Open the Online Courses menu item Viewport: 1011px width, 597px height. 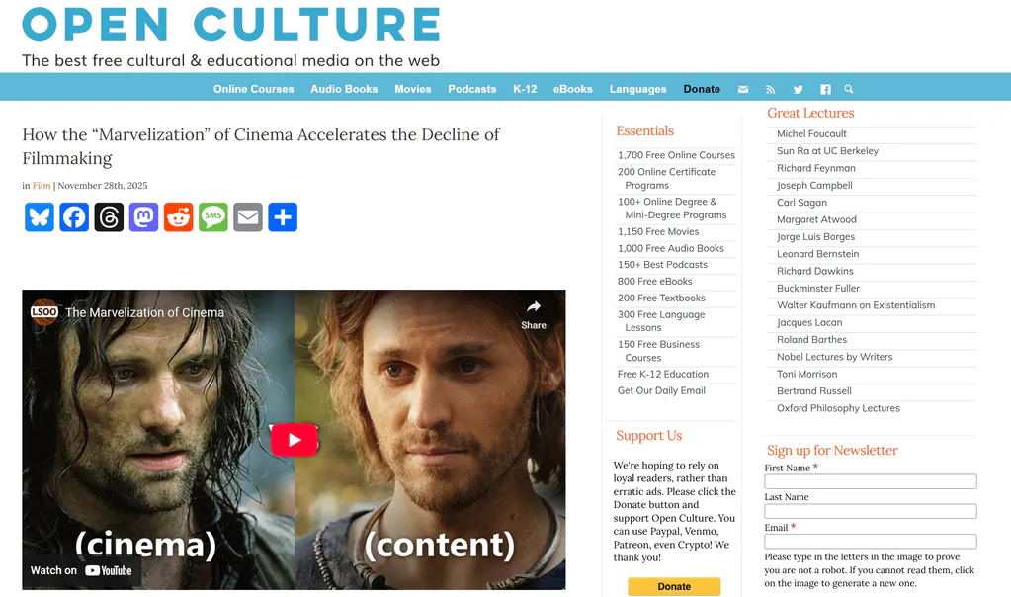253,89
